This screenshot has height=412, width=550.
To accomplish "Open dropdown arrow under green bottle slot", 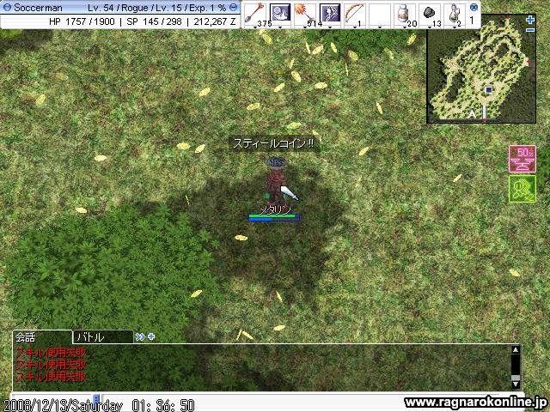I will (x=455, y=27).
